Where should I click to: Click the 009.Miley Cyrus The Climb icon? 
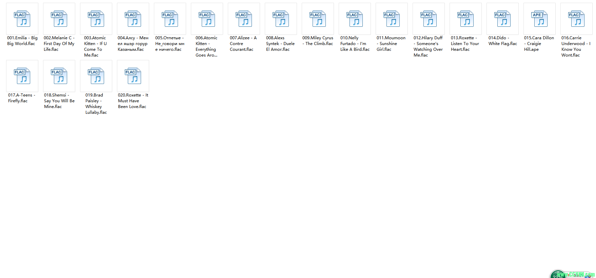tap(318, 19)
